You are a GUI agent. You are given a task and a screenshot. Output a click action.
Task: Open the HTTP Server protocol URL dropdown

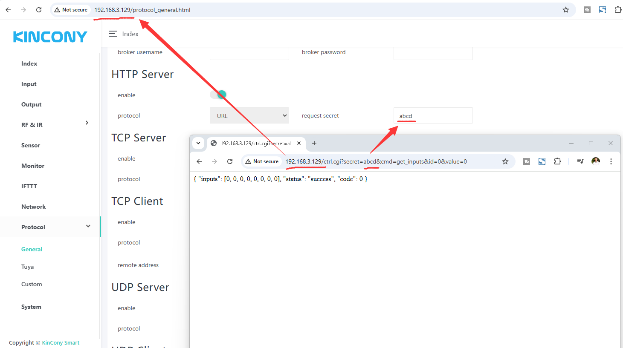[249, 115]
